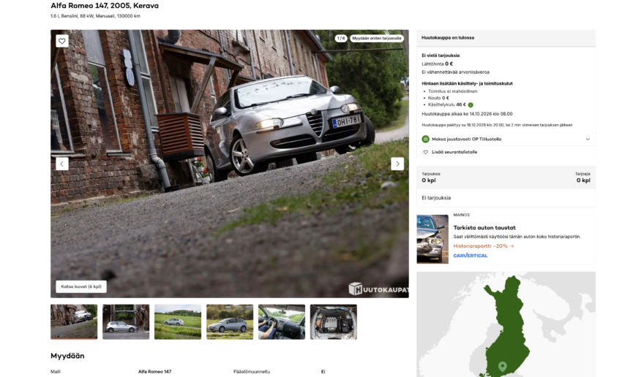Image resolution: width=644 pixels, height=377 pixels.
Task: Click heart icon beside Lisää seurantalistalle
Action: tap(425, 152)
